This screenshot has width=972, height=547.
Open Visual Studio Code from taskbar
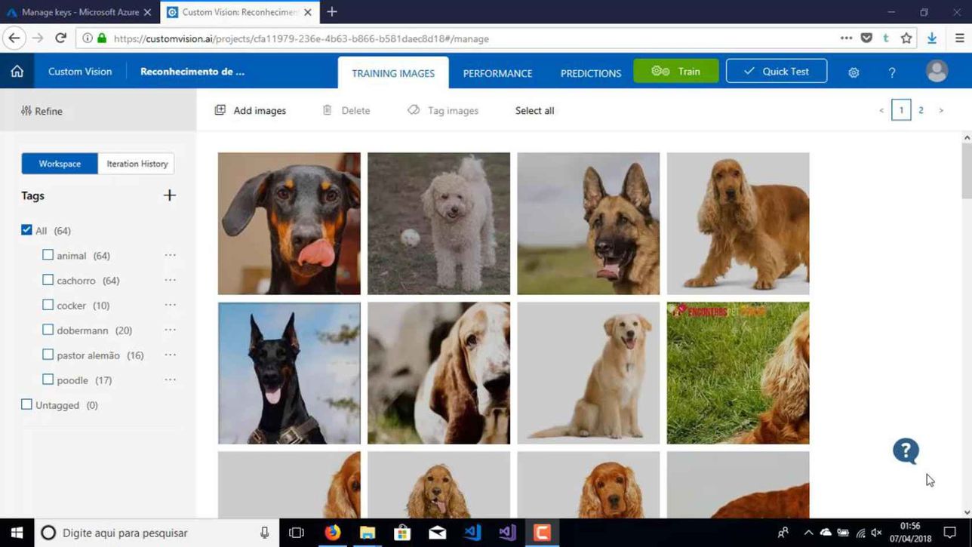pyautogui.click(x=472, y=533)
